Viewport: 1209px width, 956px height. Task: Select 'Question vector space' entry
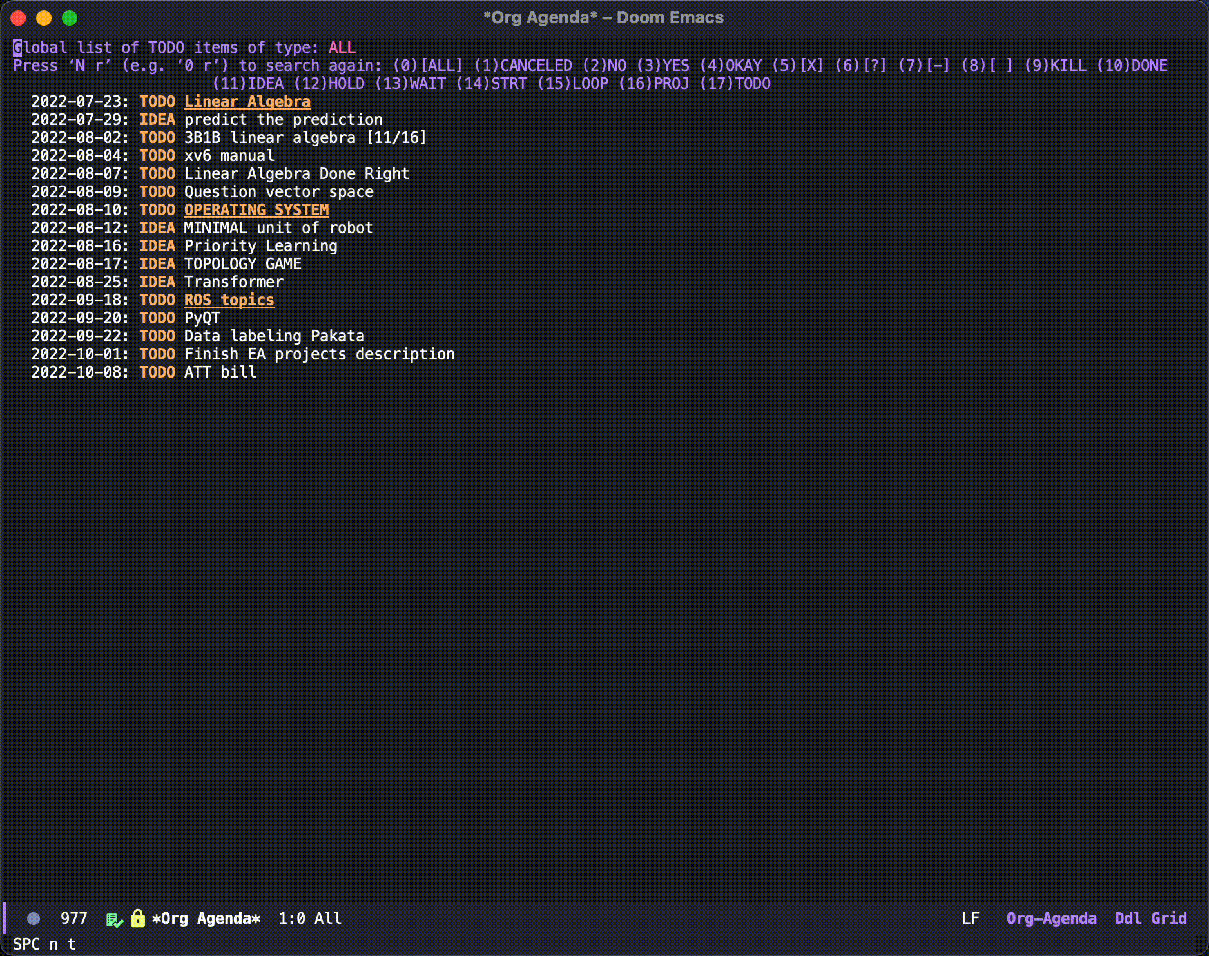tap(279, 192)
